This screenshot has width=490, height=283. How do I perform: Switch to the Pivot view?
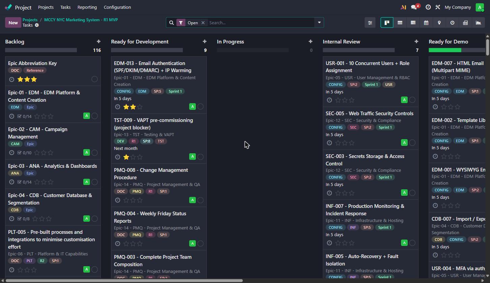pos(465,23)
